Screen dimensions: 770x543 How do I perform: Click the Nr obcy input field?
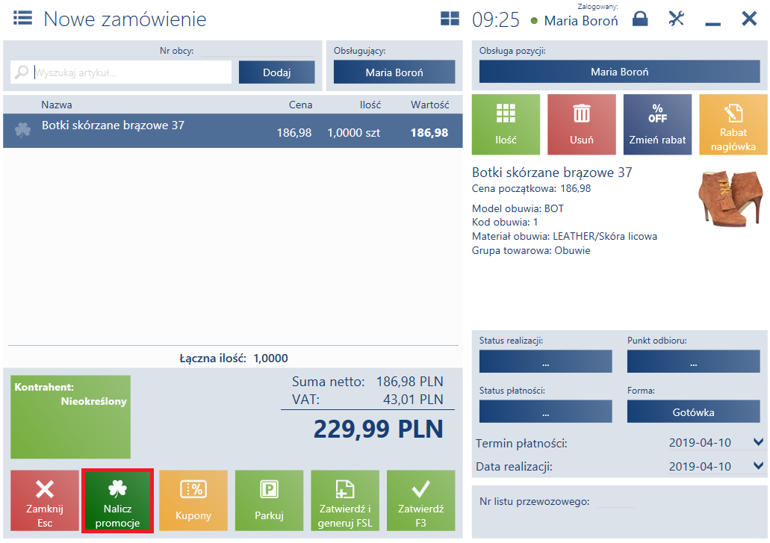(258, 51)
